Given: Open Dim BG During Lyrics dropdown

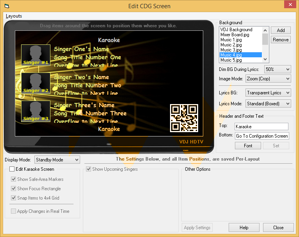Looking at the screenshot, I should [278, 69].
